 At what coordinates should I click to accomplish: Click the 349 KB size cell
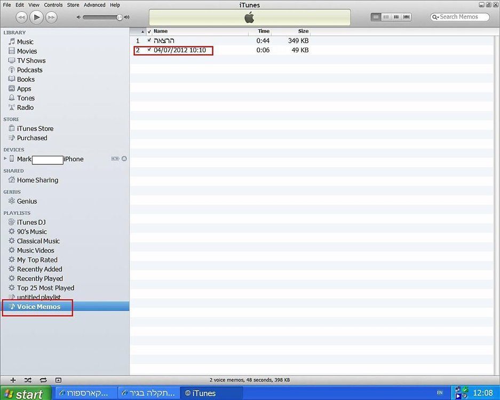pos(298,41)
